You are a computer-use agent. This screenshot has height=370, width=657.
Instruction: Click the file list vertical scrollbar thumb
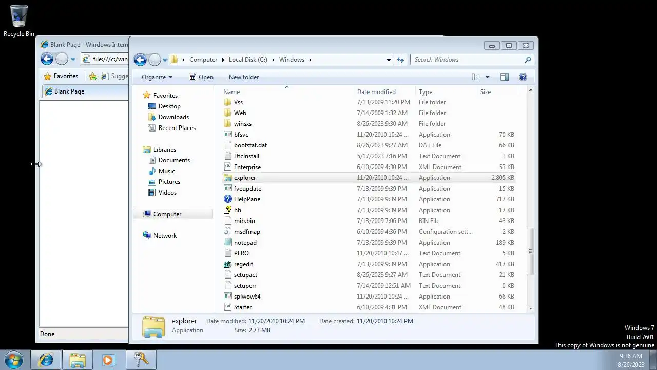tap(530, 252)
